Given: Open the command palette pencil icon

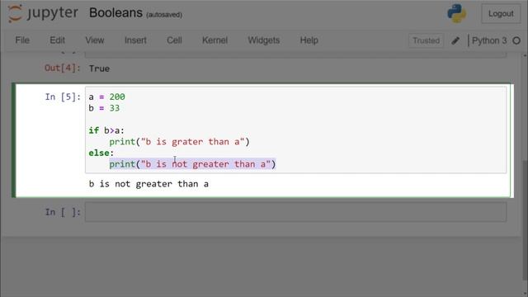Looking at the screenshot, I should click(x=455, y=40).
